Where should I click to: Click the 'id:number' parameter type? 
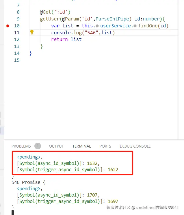[147, 19]
